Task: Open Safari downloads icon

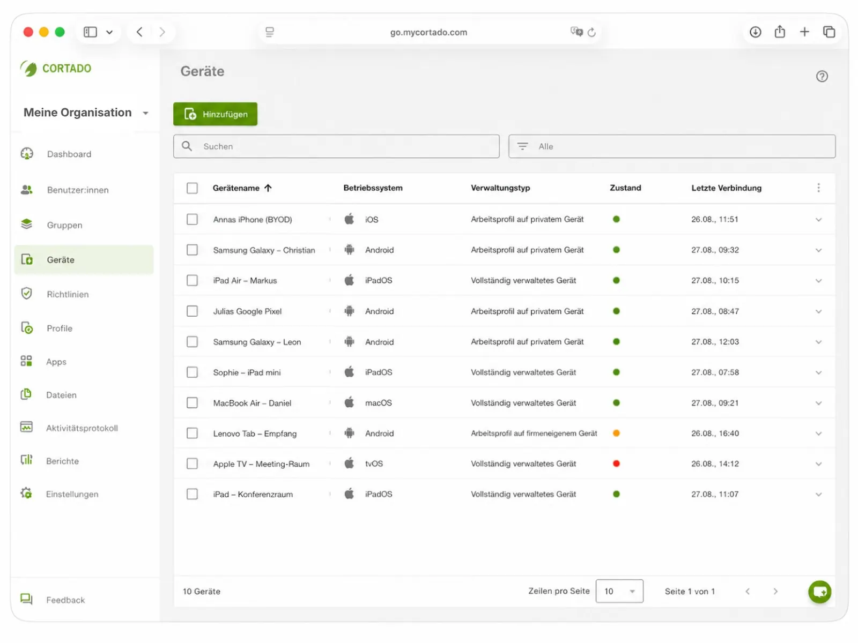Action: click(755, 32)
